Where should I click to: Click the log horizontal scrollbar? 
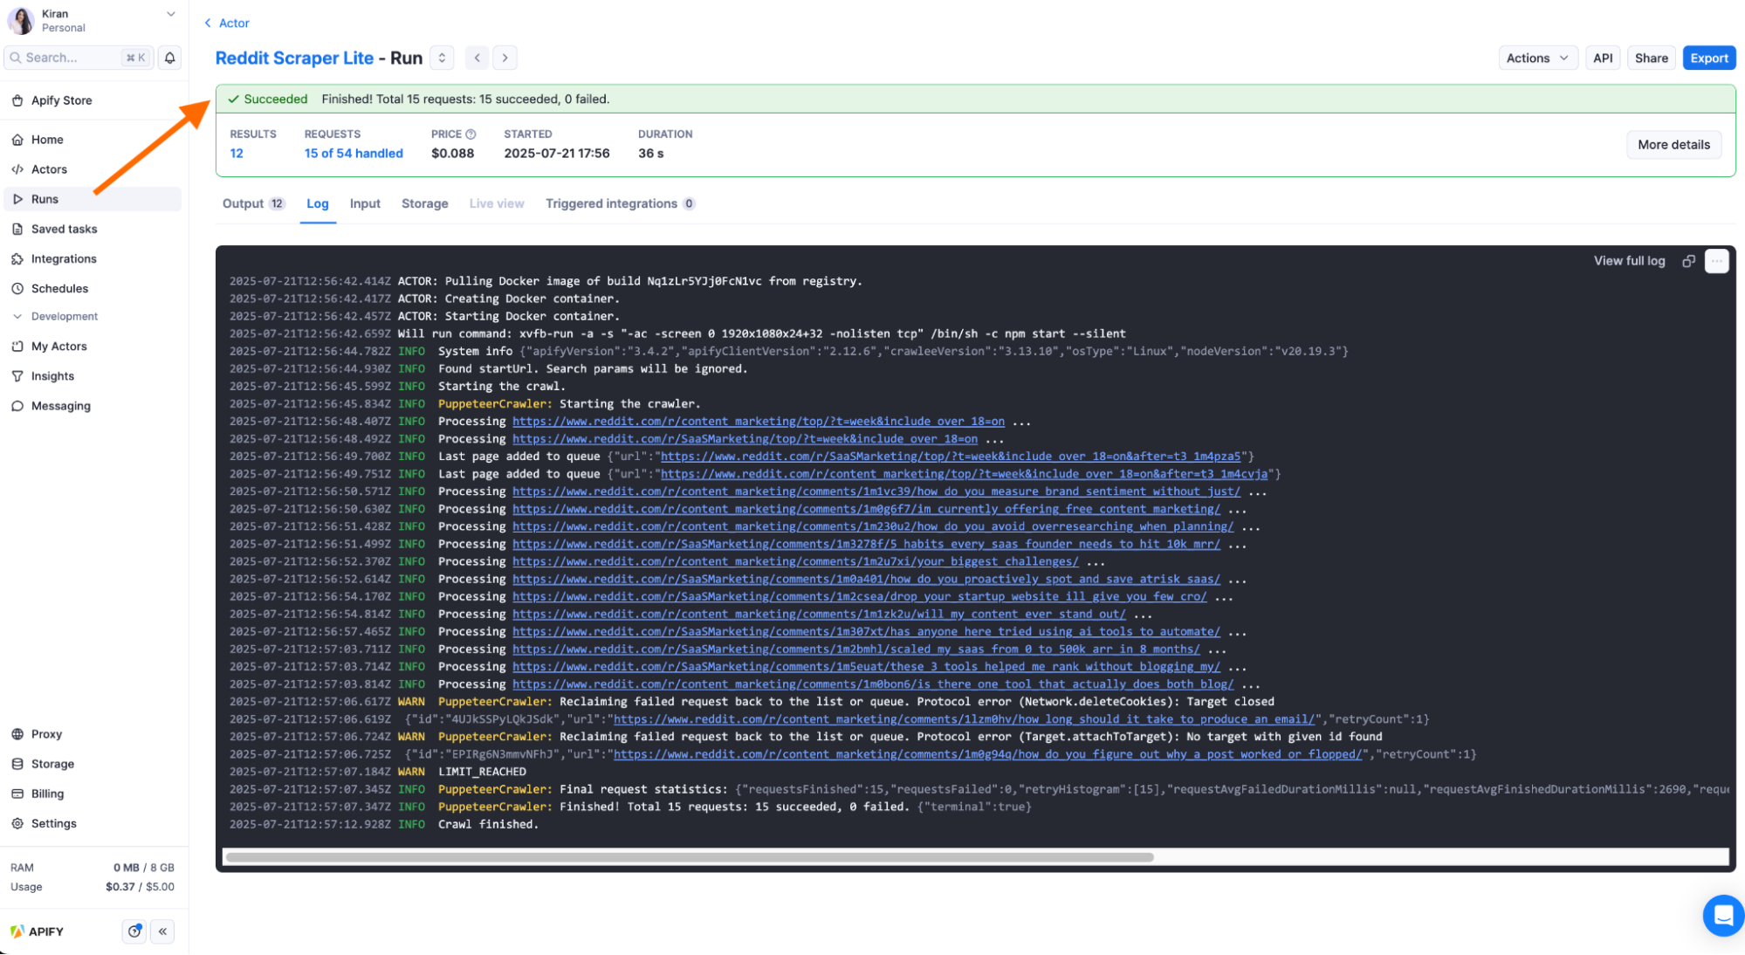click(x=690, y=857)
